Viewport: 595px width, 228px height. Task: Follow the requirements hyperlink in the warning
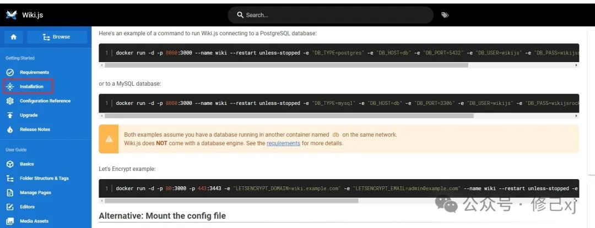click(x=283, y=143)
